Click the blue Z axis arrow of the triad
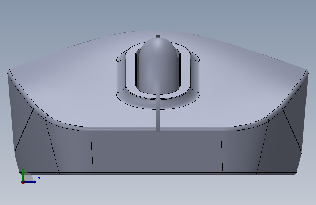 tap(30, 182)
